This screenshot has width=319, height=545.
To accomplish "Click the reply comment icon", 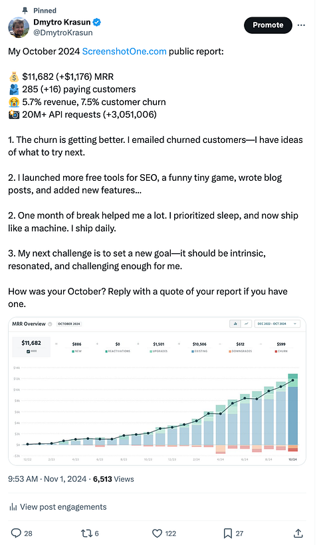I will 17,533.
